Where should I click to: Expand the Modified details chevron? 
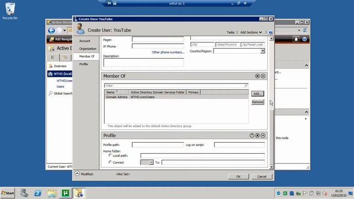(x=77, y=174)
